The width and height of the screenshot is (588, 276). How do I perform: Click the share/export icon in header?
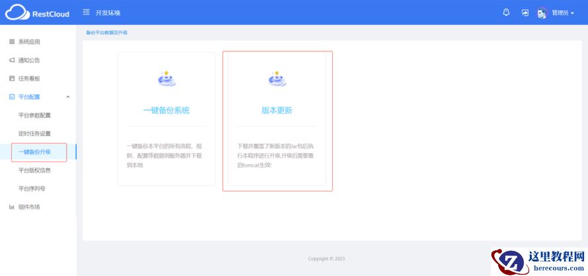tap(525, 13)
